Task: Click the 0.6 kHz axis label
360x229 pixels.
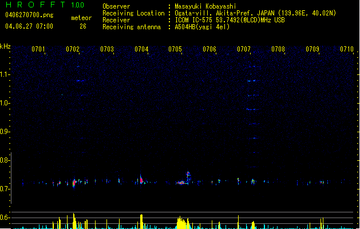Action: [x=4, y=218]
